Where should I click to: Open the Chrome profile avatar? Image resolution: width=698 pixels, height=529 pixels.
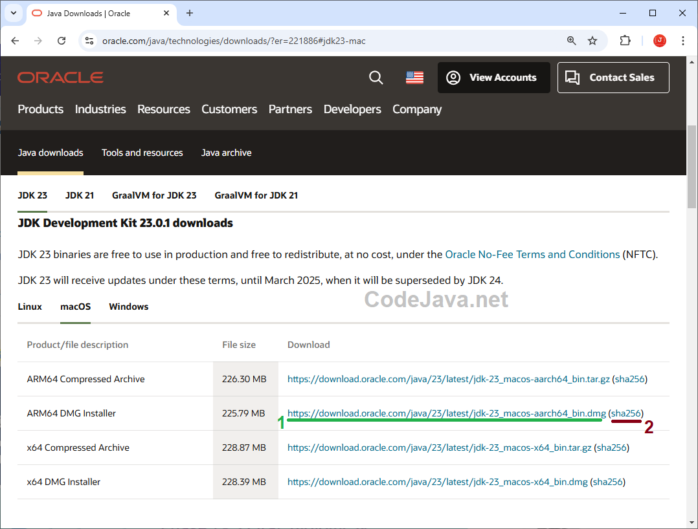click(x=660, y=41)
